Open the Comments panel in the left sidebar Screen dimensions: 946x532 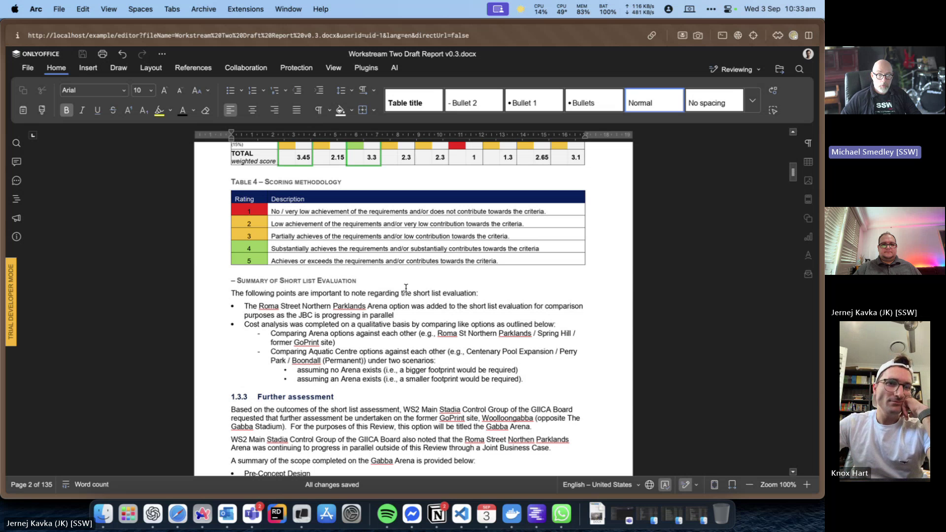coord(16,162)
